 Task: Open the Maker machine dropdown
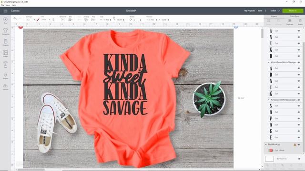(x=275, y=11)
